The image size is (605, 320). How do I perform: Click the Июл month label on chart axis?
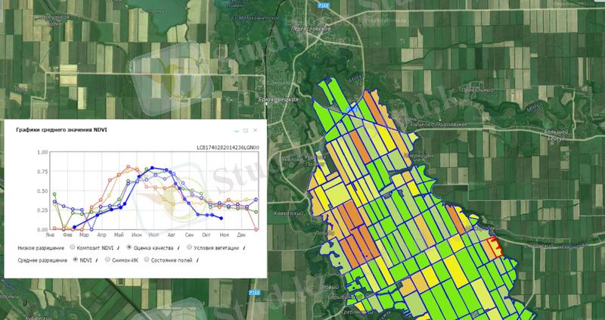tap(154, 235)
